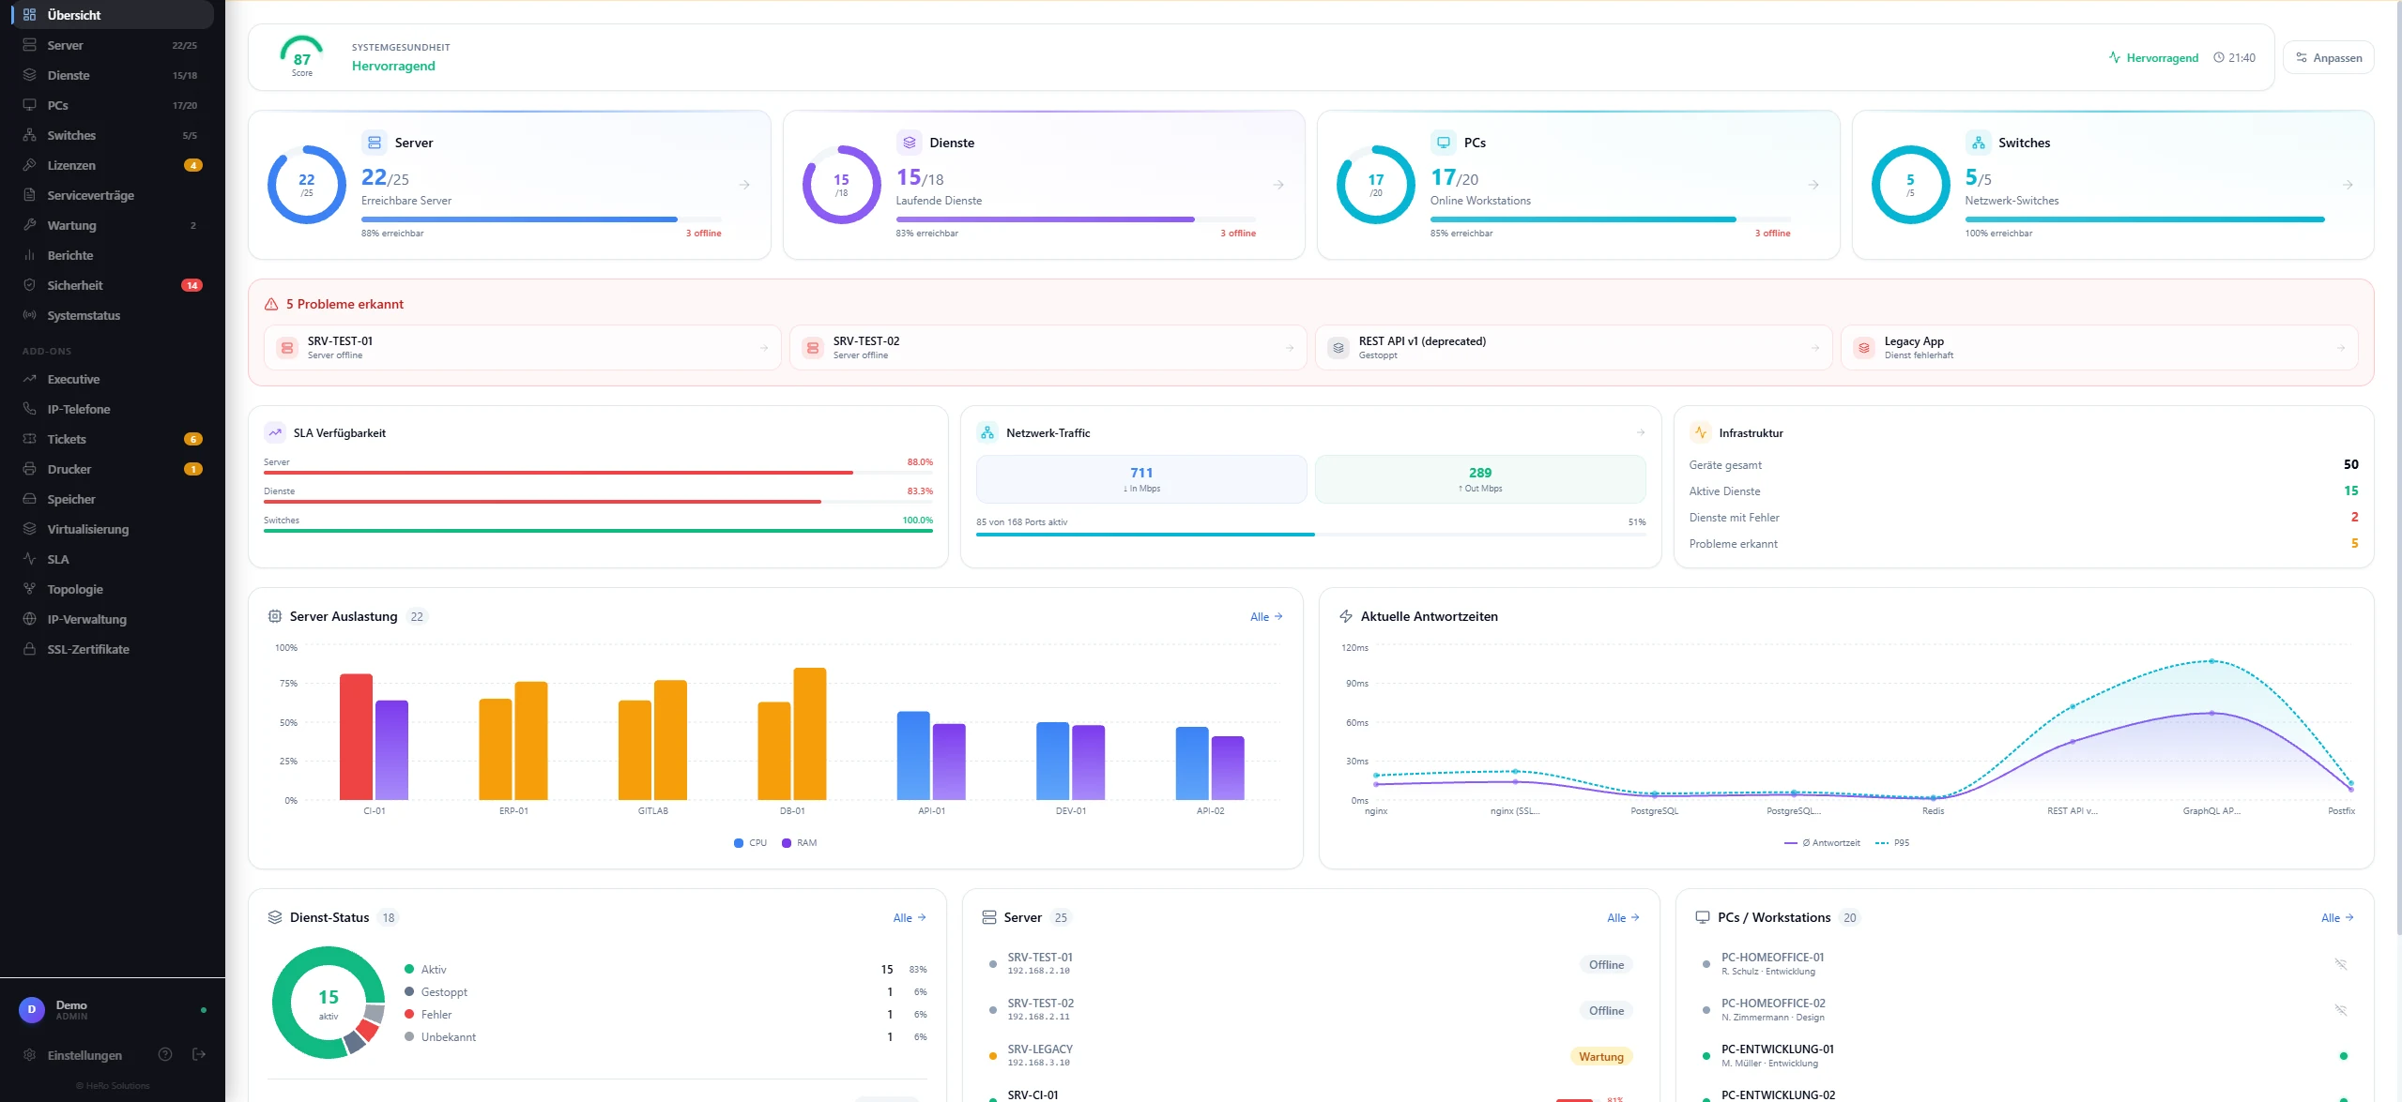Click the help question mark icon
Viewport: 2402px width, 1102px height.
pos(165,1054)
